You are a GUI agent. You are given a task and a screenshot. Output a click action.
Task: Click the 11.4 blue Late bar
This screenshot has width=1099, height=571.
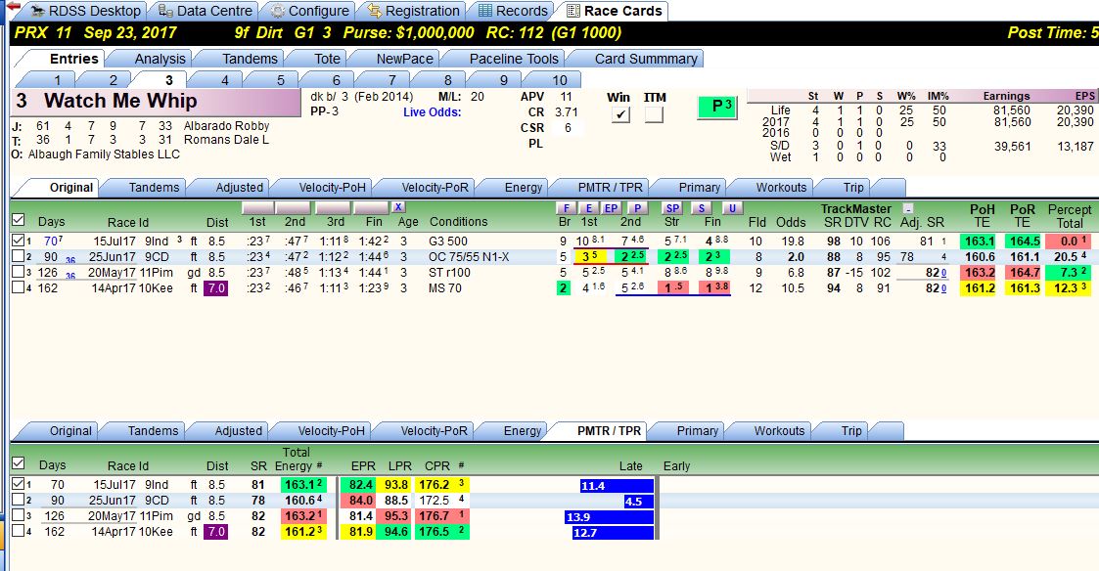[x=617, y=486]
